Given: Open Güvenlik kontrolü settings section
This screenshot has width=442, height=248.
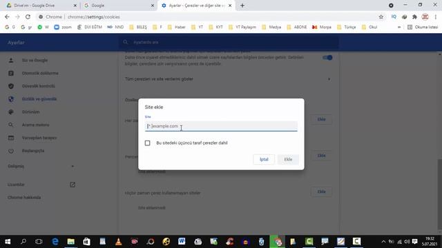Looking at the screenshot, I should pos(39,86).
